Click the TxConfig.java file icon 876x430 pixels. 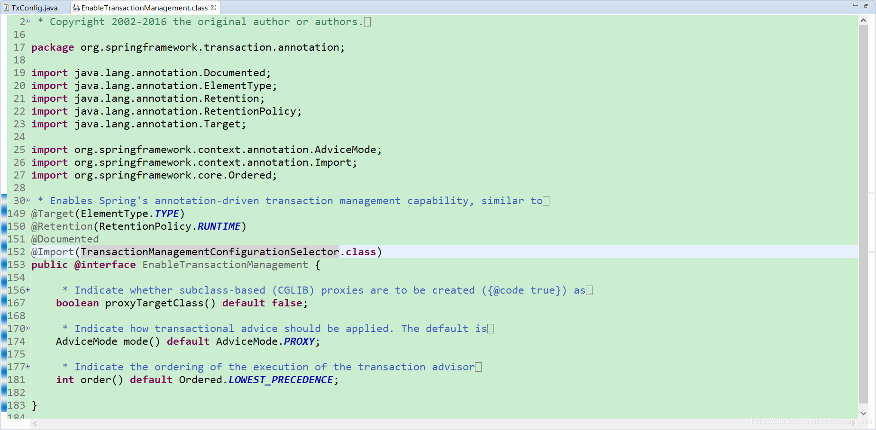tap(6, 8)
